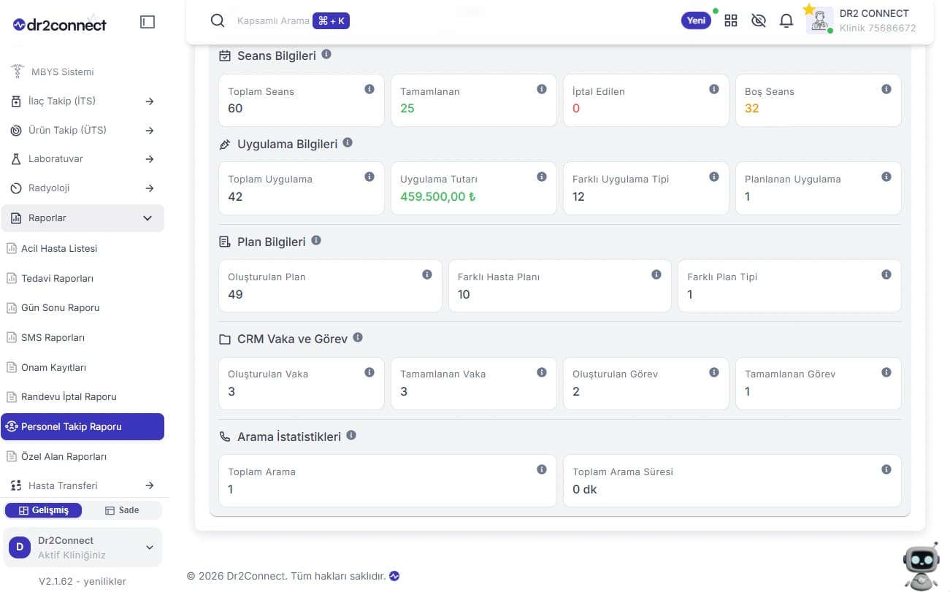Click the dr2connect logo
Image resolution: width=950 pixels, height=592 pixels.
(x=60, y=24)
